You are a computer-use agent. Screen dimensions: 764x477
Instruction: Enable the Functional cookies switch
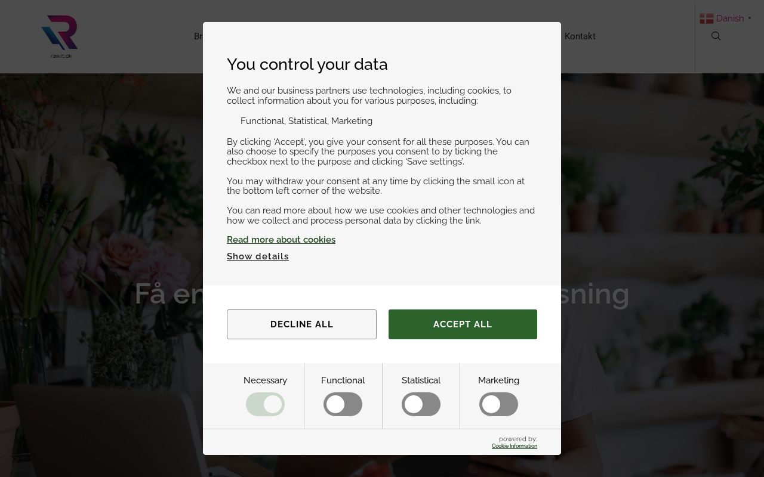pos(343,404)
